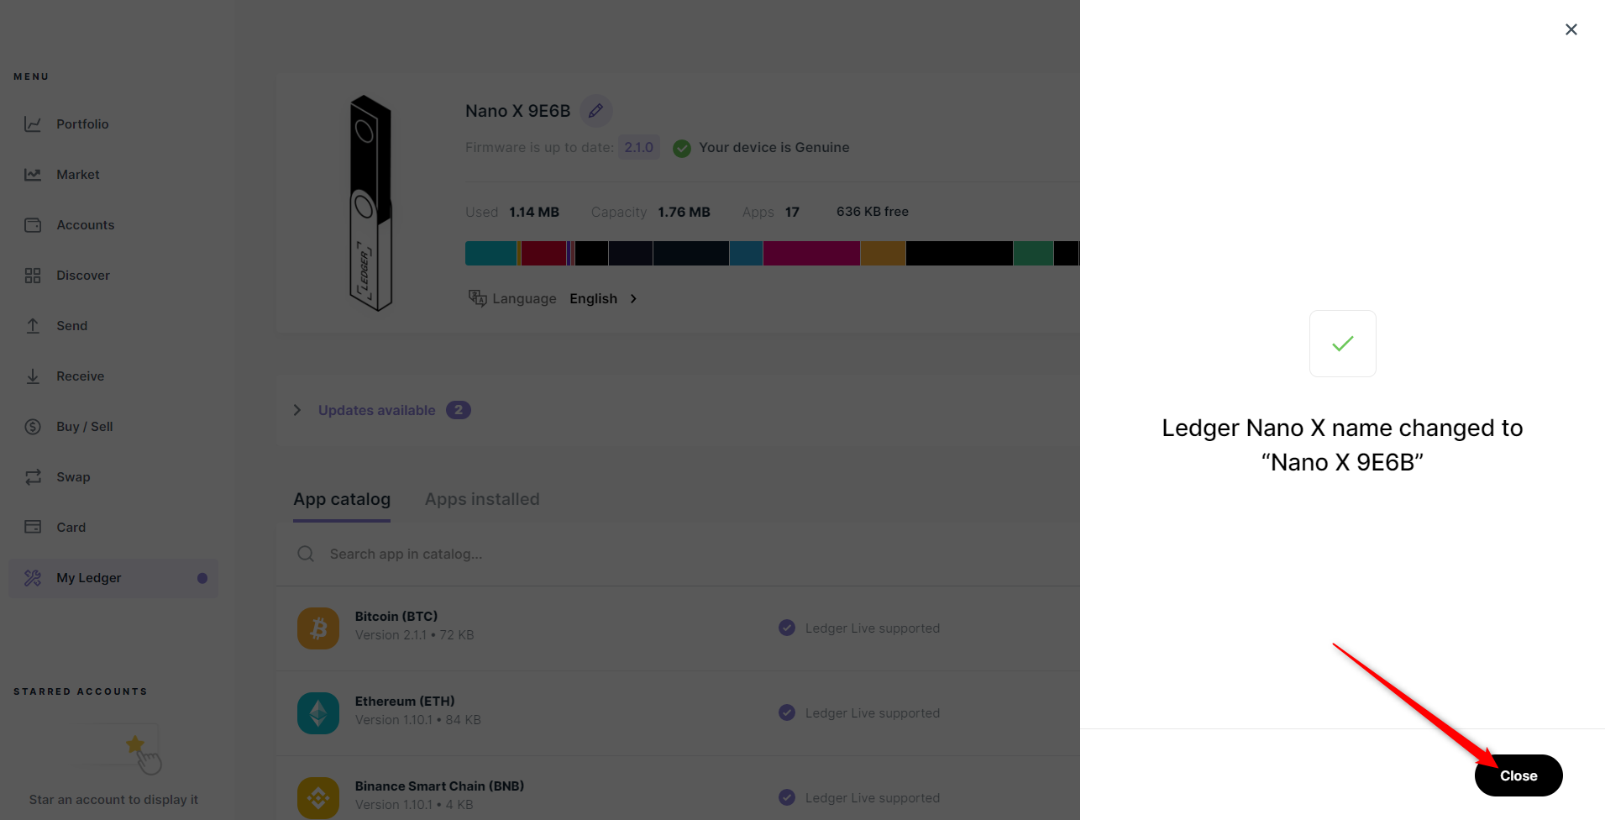
Task: Click the 1.76 MB capacity value
Action: click(684, 212)
